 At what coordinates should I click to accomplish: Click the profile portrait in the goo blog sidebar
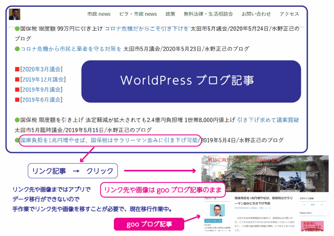(217, 210)
